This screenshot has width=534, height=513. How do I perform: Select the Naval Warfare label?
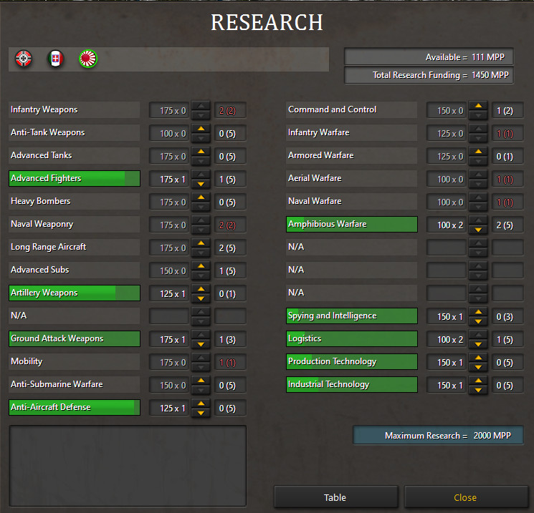(352, 201)
